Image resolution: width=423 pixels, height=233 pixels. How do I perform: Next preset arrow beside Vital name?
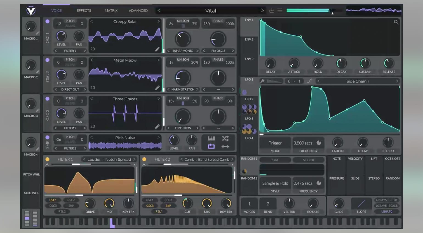click(262, 10)
